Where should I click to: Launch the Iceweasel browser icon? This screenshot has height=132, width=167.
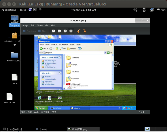pyautogui.click(x=30, y=10)
